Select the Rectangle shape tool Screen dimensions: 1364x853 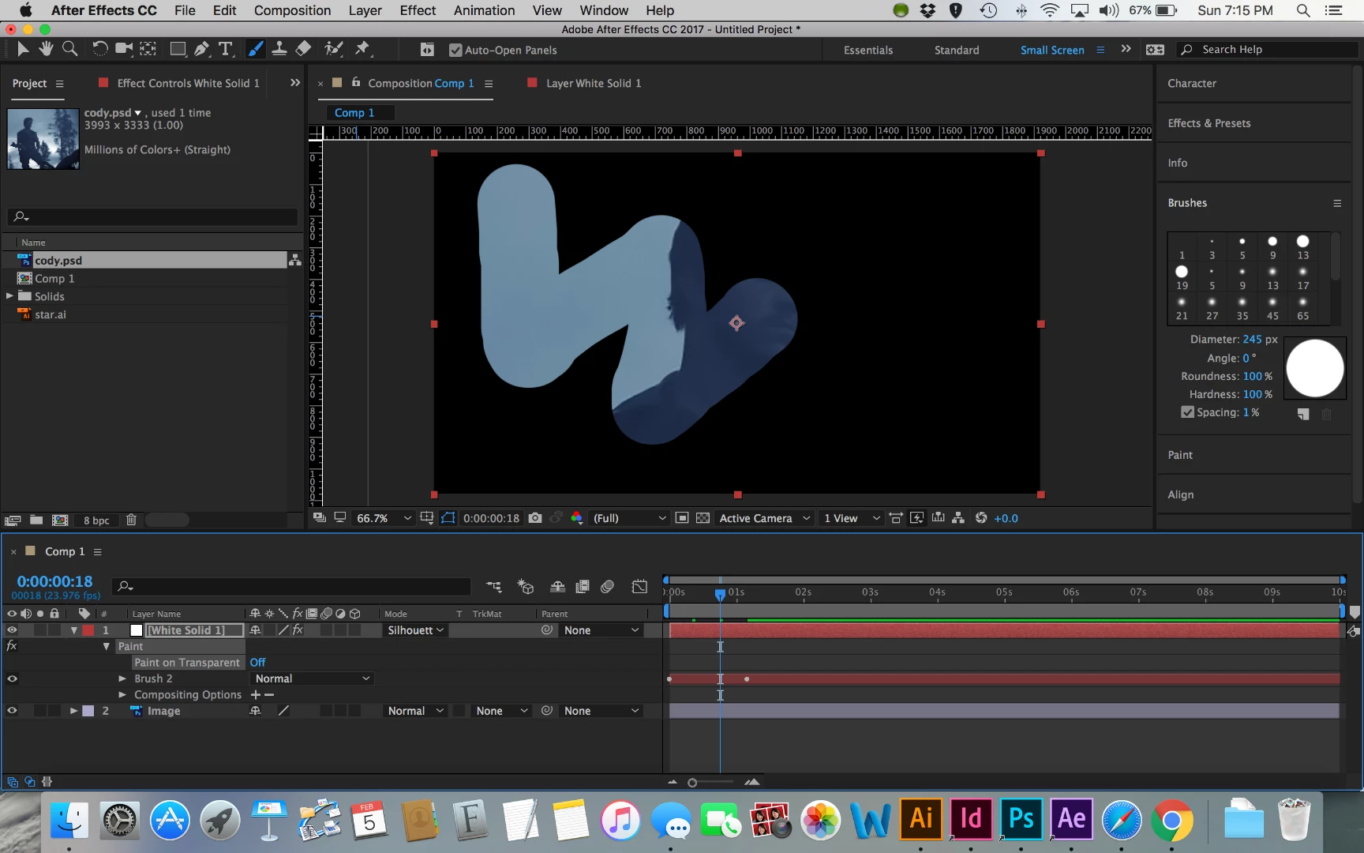[178, 49]
